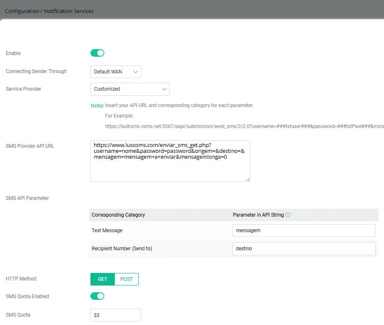Viewport: 384px width, 325px height.
Task: Click the info icon beside Parameter in API String
Action: tap(288, 215)
